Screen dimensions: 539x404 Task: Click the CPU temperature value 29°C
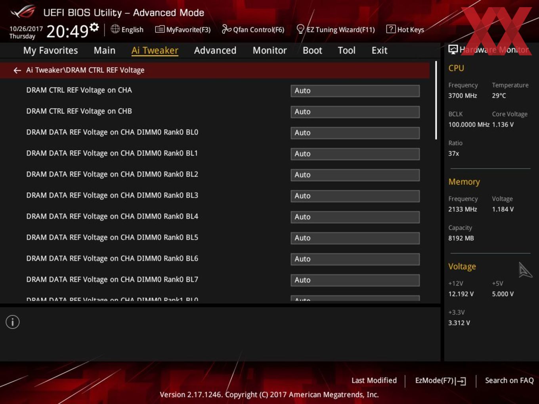[499, 95]
